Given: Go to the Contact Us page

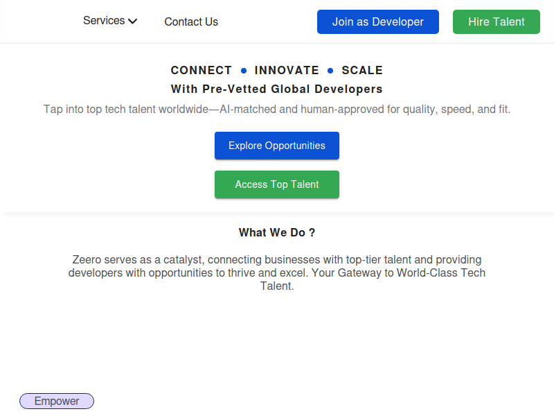Looking at the screenshot, I should pyautogui.click(x=191, y=22).
